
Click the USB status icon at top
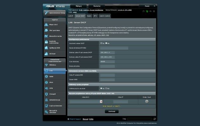point(150,11)
